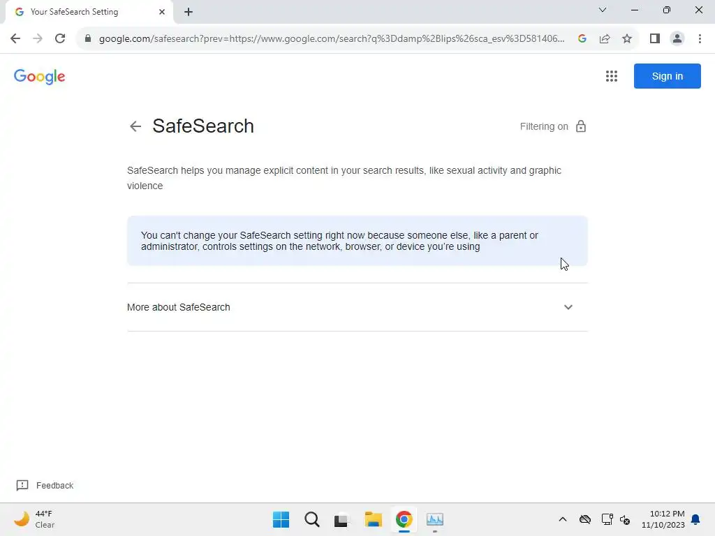
Task: Reload the current page
Action: pos(60,38)
